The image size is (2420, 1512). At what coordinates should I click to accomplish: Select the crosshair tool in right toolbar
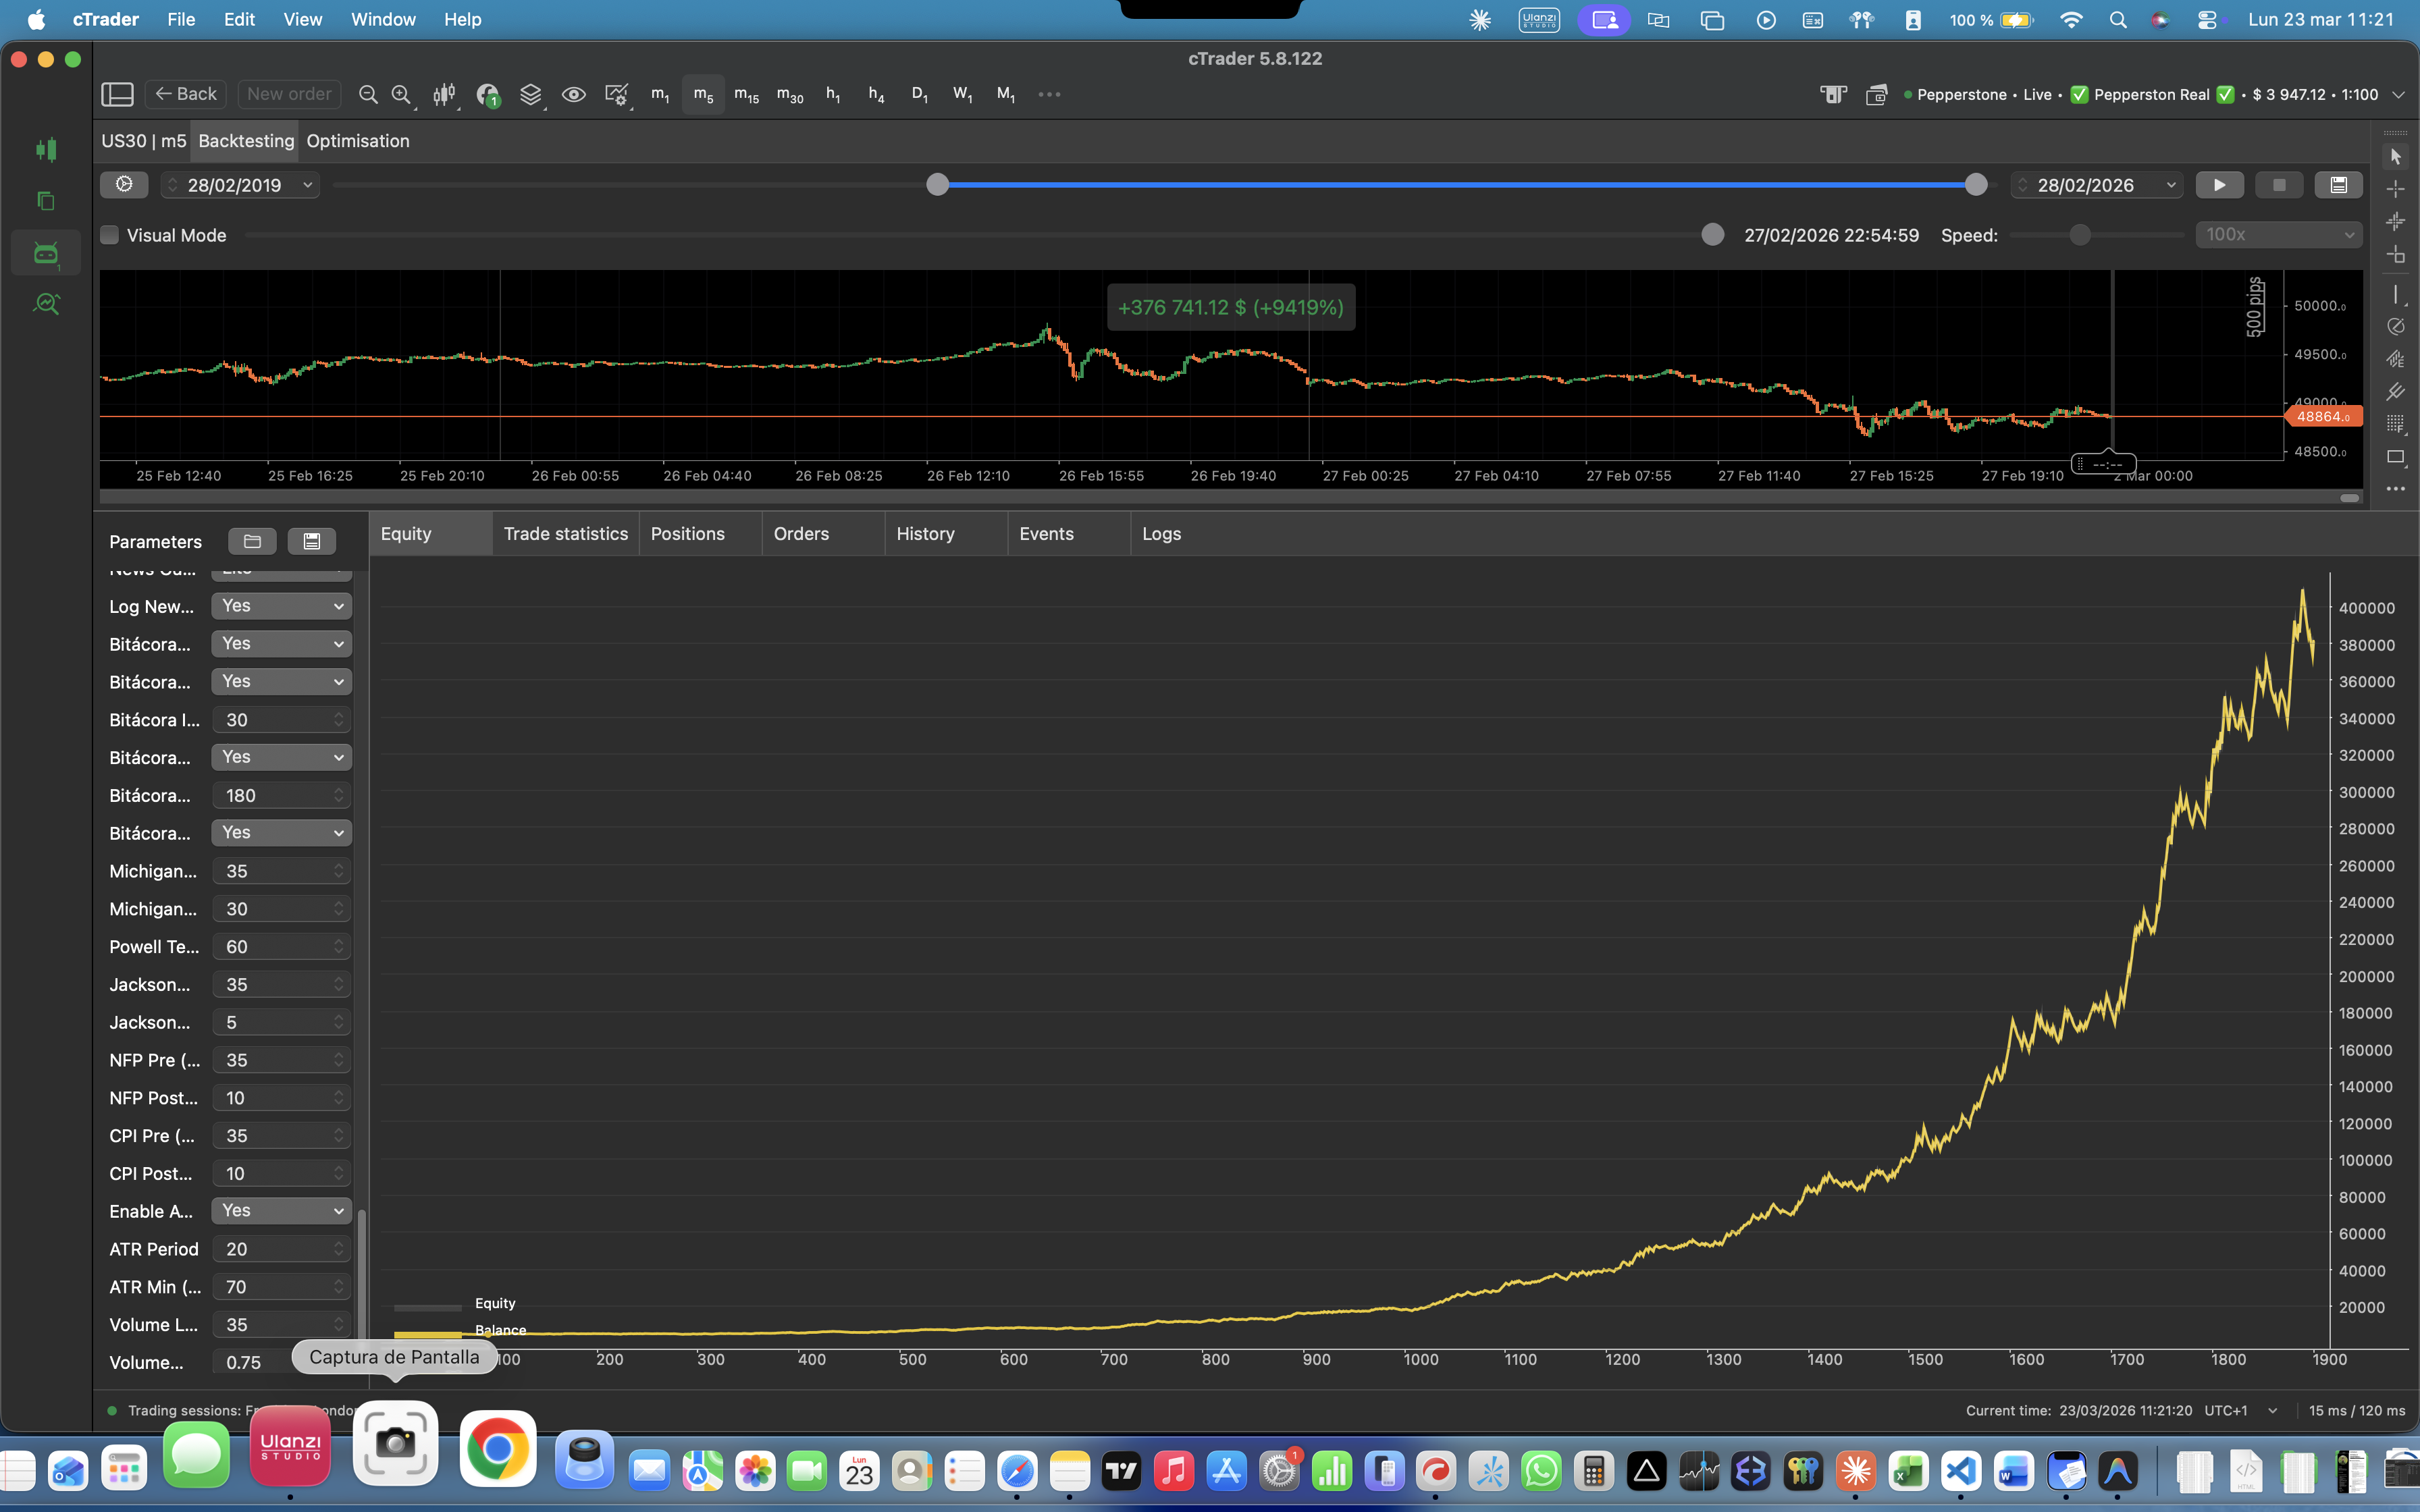click(2396, 189)
